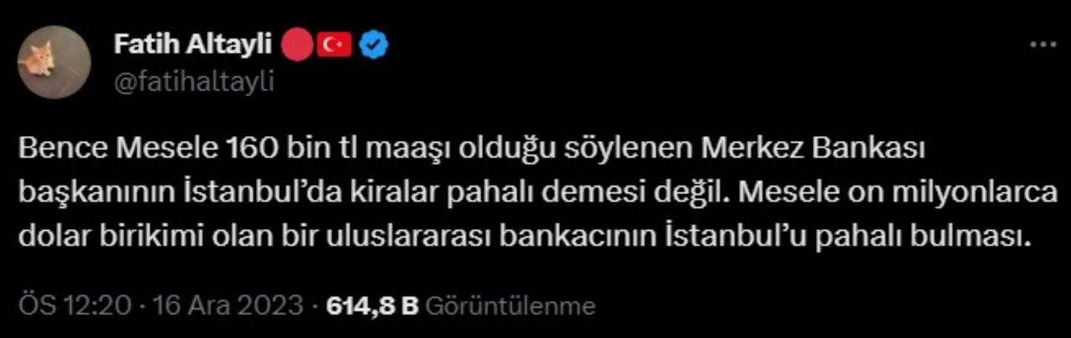
Task: Open the cat profile picture avatar
Action: point(54,62)
